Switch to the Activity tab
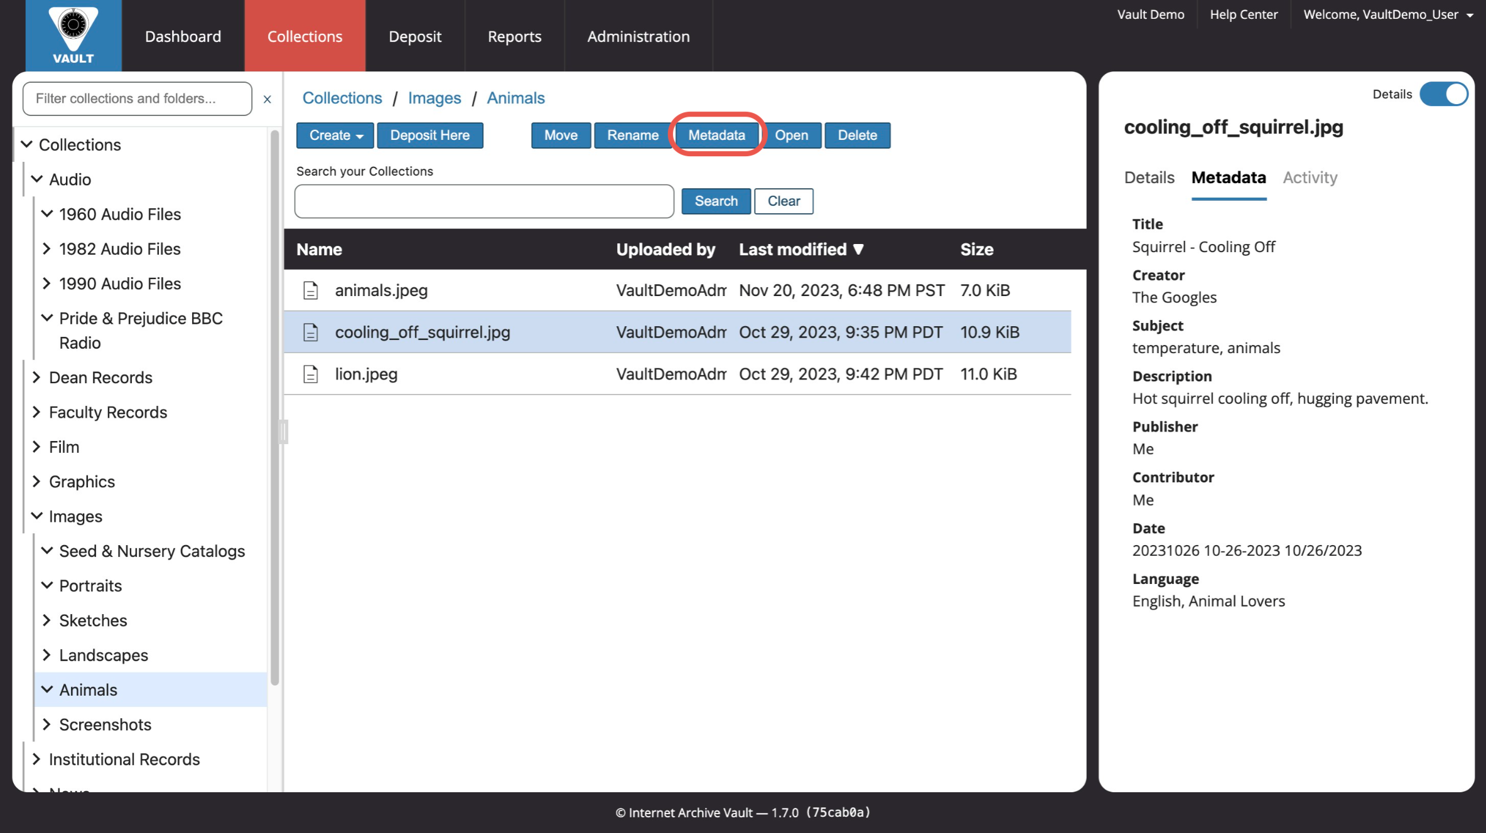The height and width of the screenshot is (833, 1486). (x=1310, y=178)
